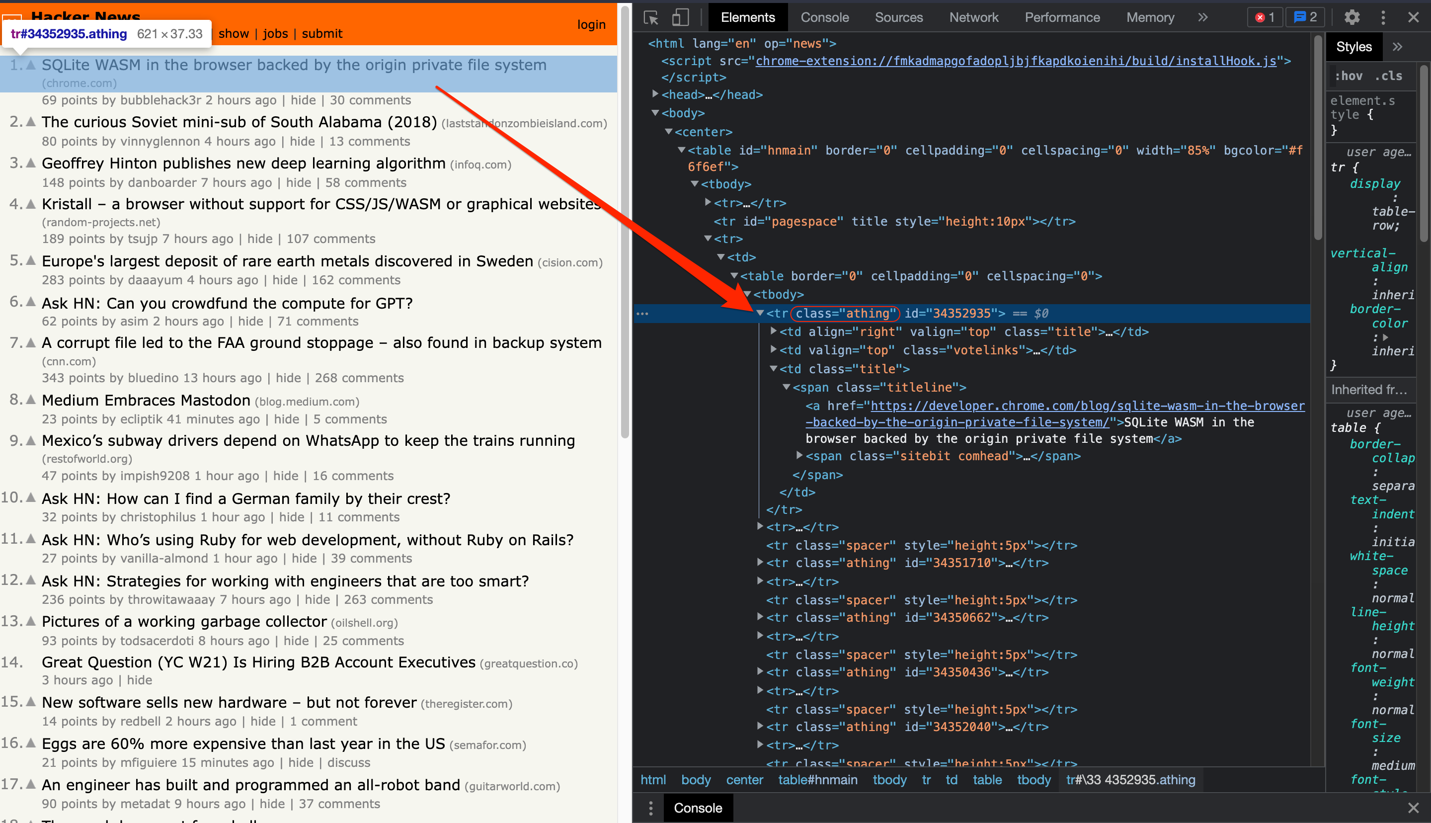1431x823 pixels.
Task: Drag the DevTools panel resize scrollbar
Action: click(x=630, y=411)
